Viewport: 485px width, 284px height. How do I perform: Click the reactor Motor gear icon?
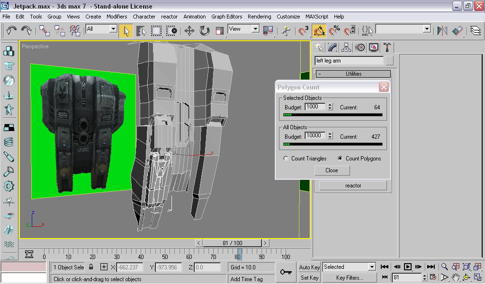(x=9, y=186)
